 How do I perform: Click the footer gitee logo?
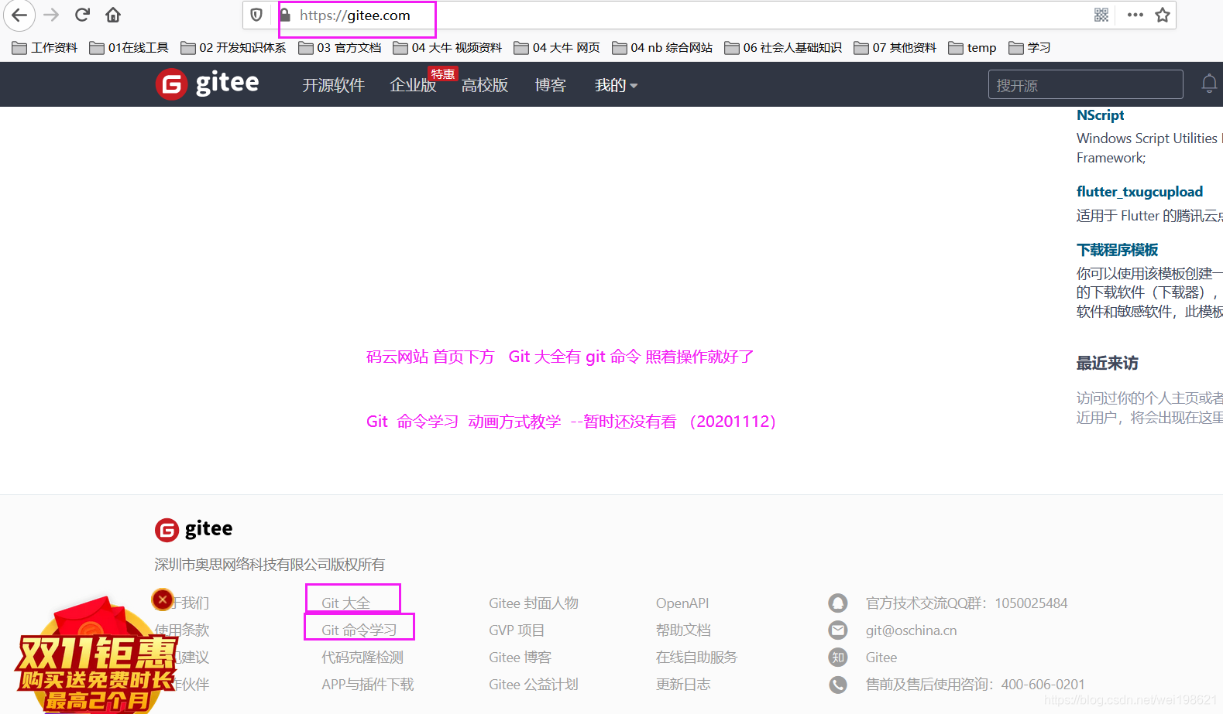pyautogui.click(x=194, y=529)
